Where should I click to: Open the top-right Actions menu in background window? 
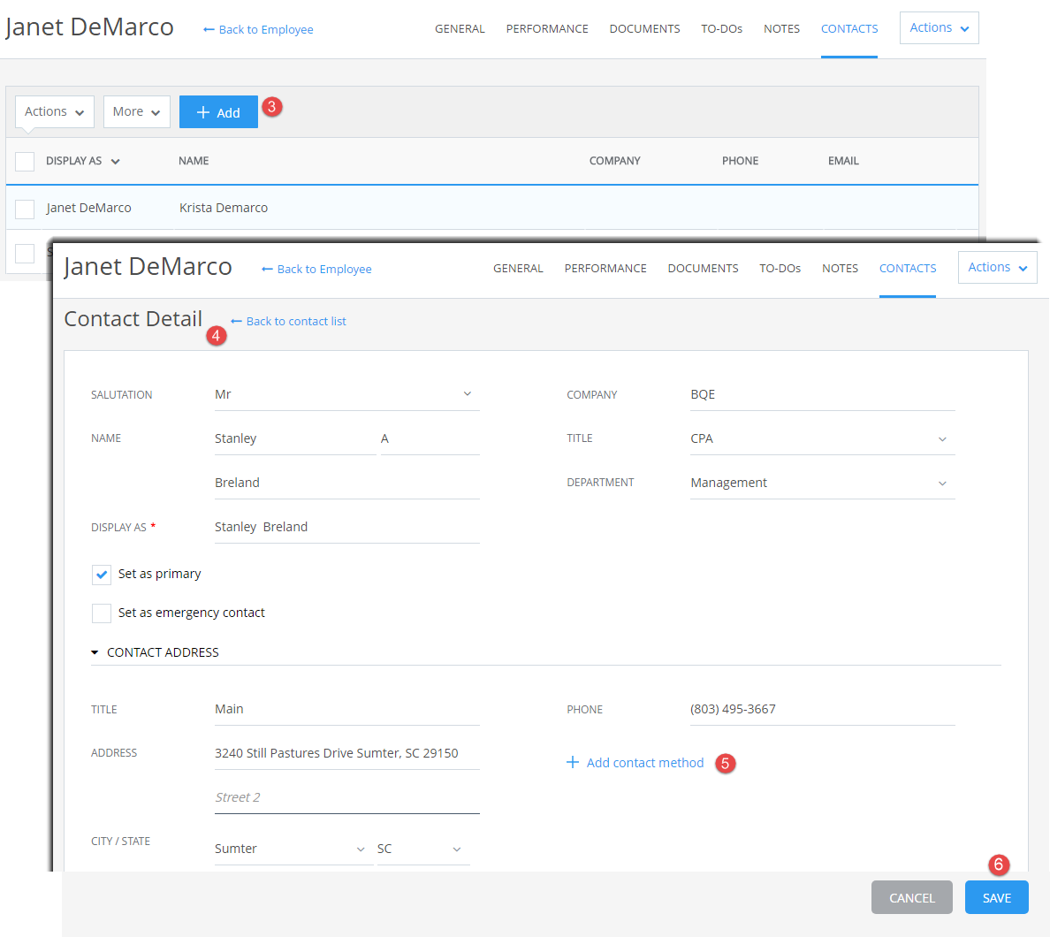pos(939,28)
